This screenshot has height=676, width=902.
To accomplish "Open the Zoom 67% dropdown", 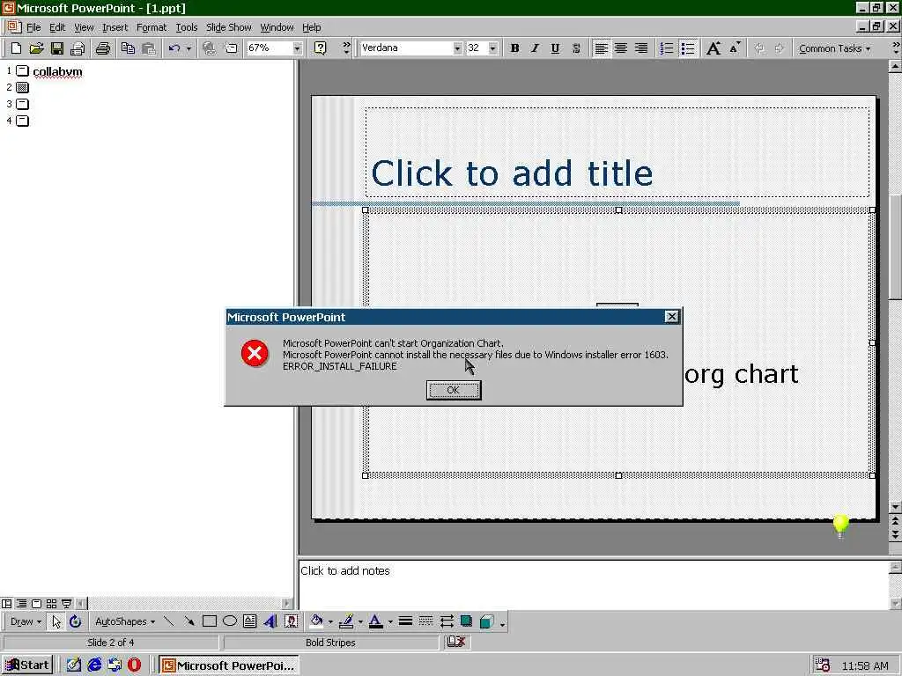I will pos(297,48).
